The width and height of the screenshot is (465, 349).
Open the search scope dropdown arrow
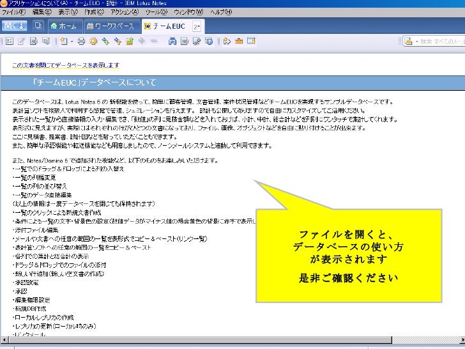pyautogui.click(x=416, y=42)
